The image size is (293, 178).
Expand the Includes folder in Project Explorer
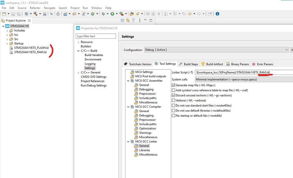(x=7, y=30)
